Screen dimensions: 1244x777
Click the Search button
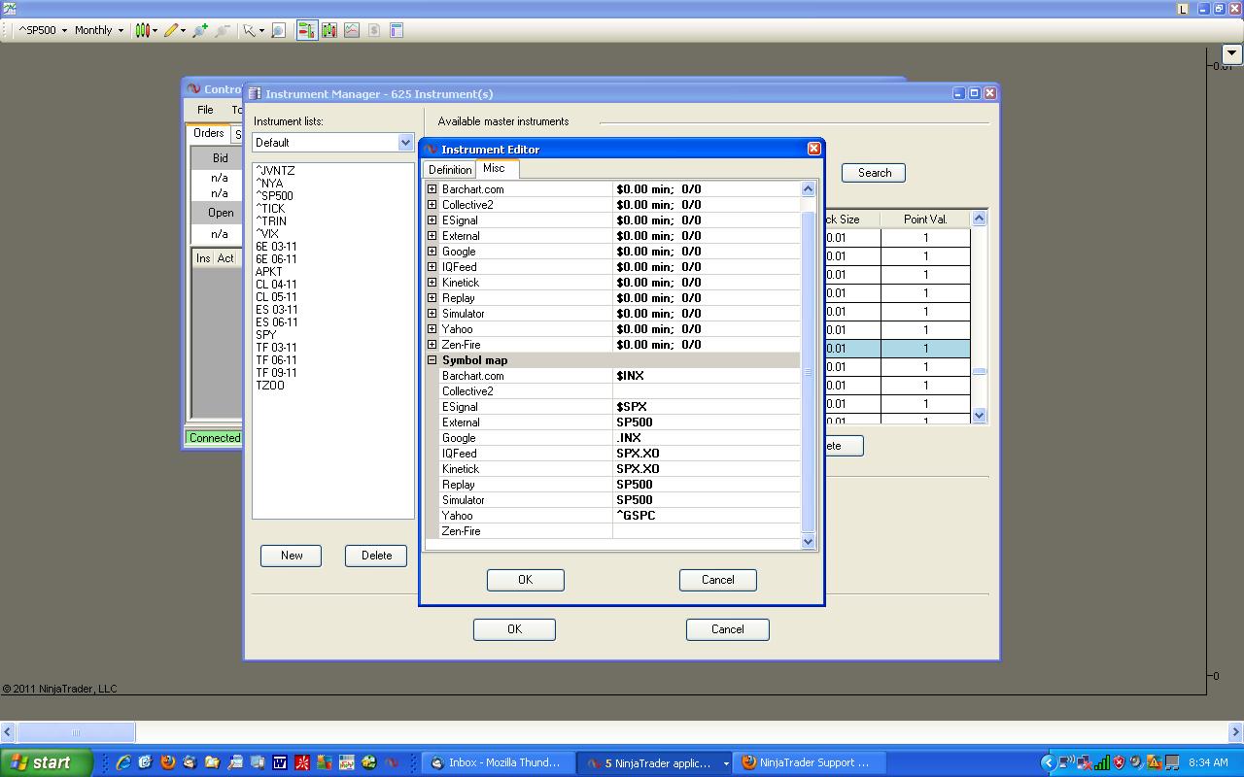point(874,173)
